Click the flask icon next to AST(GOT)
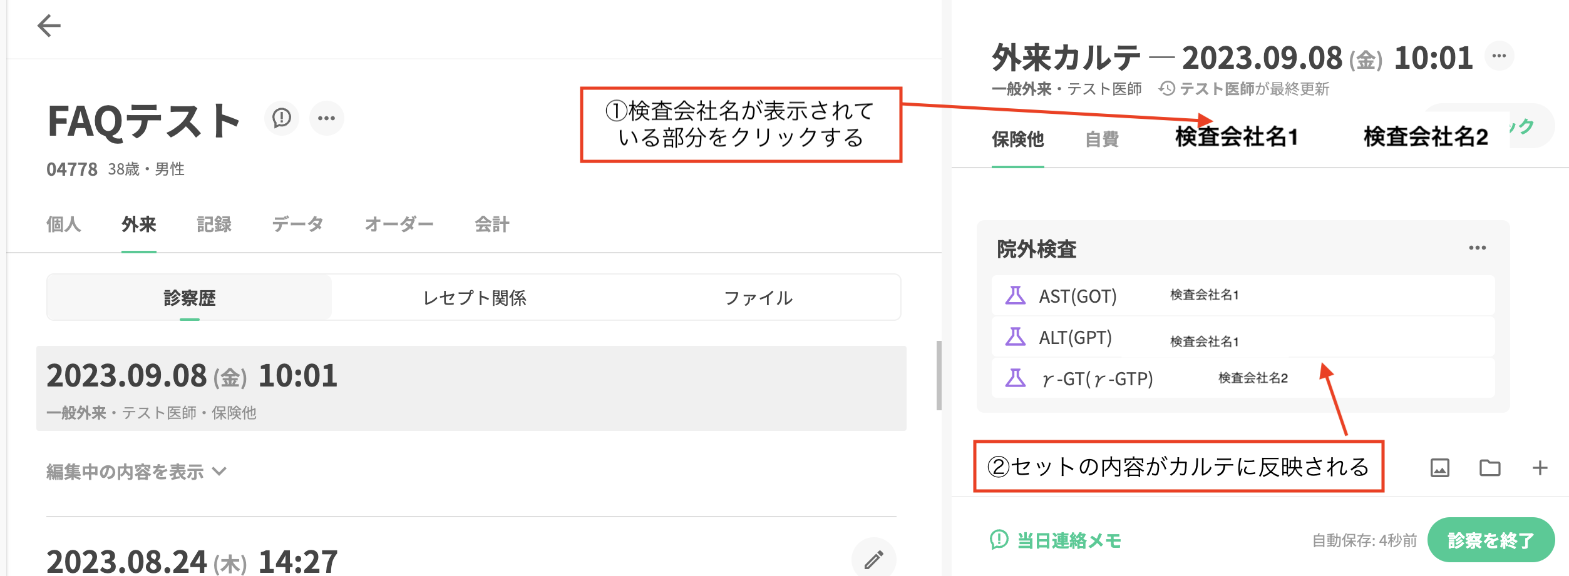The width and height of the screenshot is (1569, 576). click(1015, 295)
